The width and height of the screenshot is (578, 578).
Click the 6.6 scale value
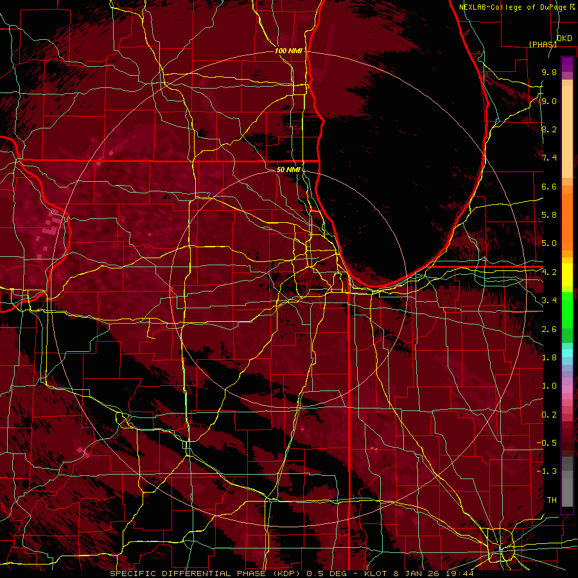(549, 186)
